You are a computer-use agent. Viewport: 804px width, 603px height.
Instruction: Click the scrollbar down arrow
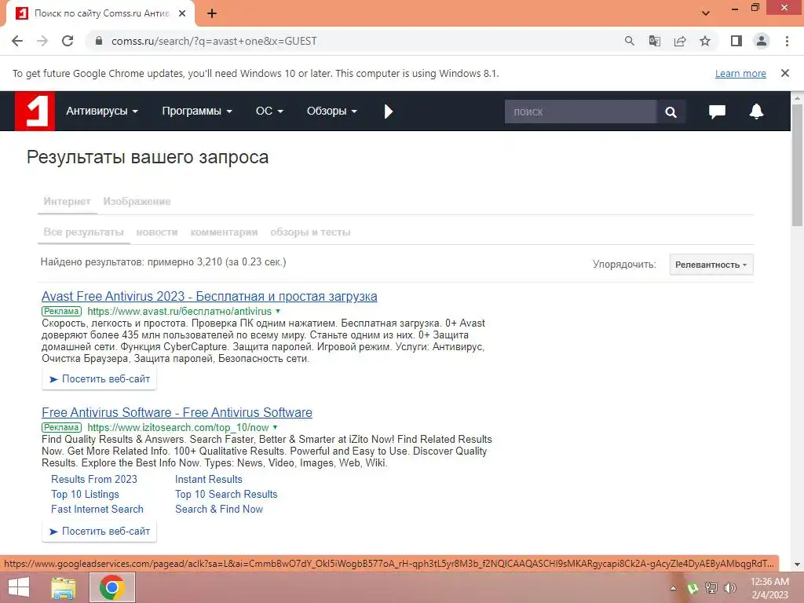(x=798, y=565)
